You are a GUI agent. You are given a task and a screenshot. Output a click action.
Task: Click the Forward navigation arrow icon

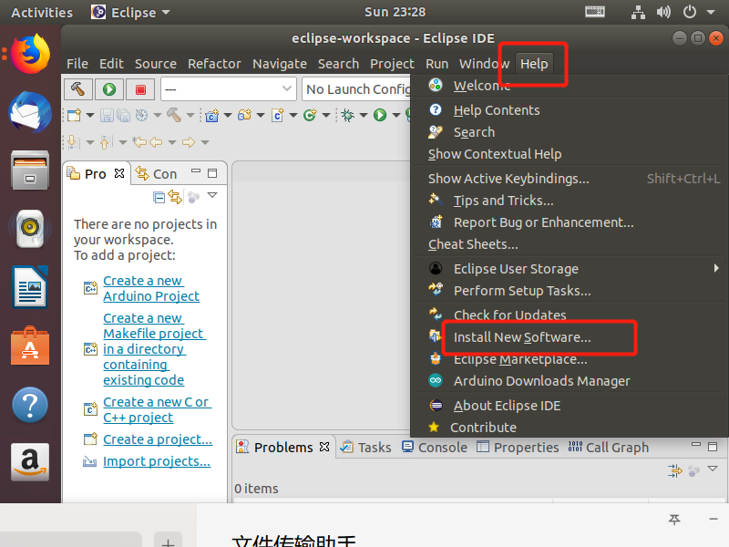[189, 142]
